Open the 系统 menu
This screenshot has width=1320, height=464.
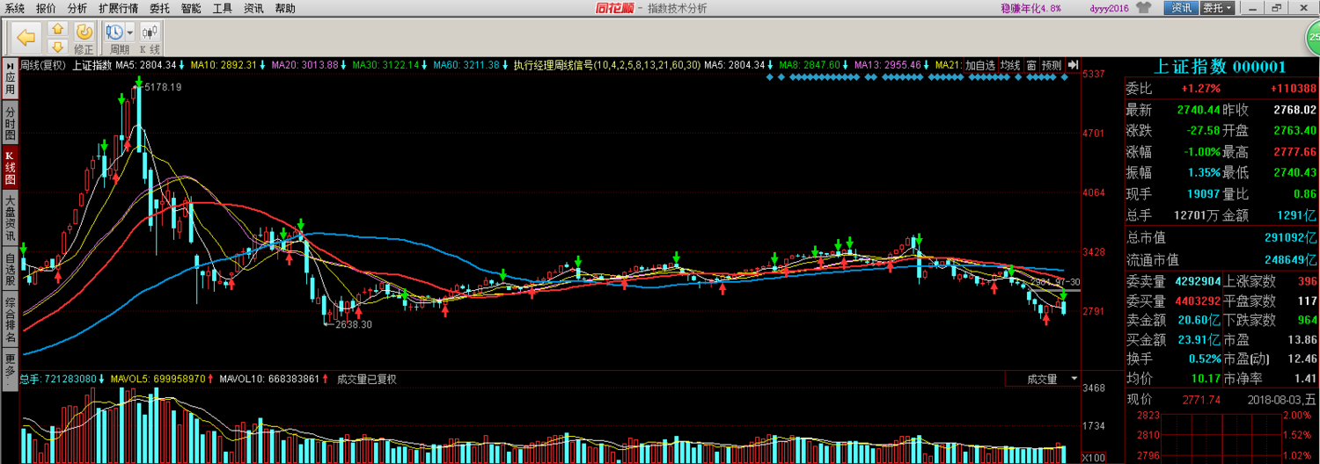click(15, 8)
